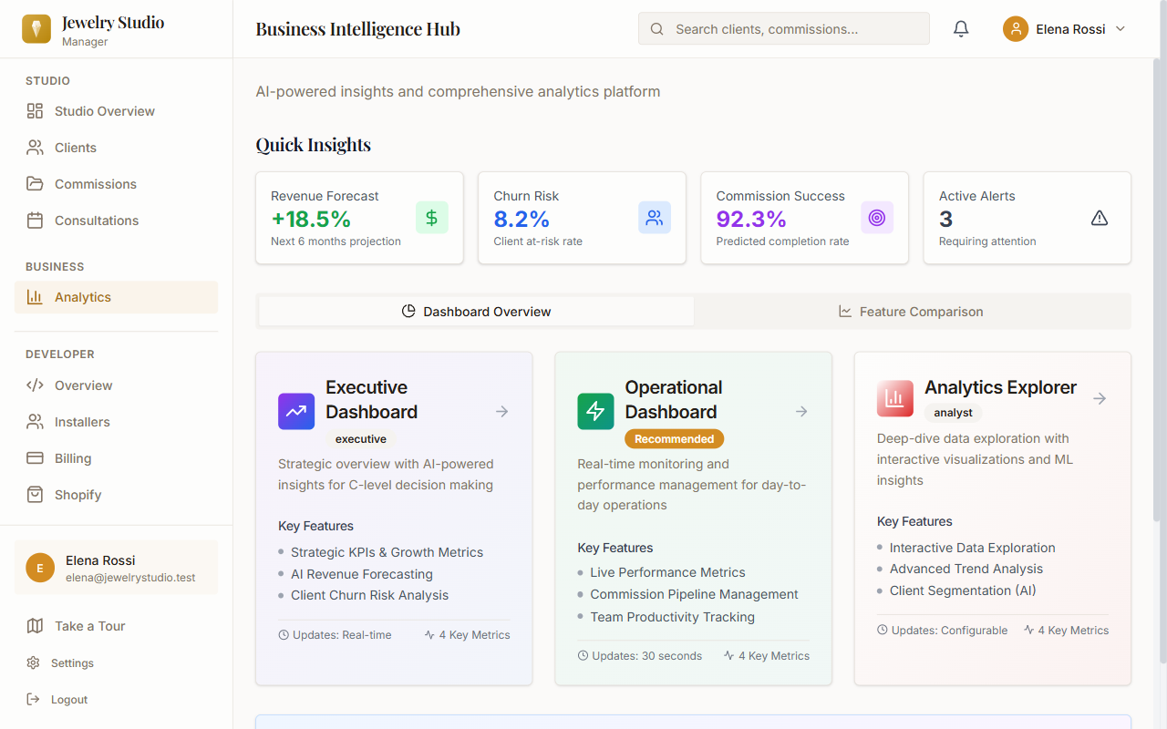Image resolution: width=1167 pixels, height=729 pixels.
Task: Click the Commission Success target icon
Action: click(x=877, y=218)
